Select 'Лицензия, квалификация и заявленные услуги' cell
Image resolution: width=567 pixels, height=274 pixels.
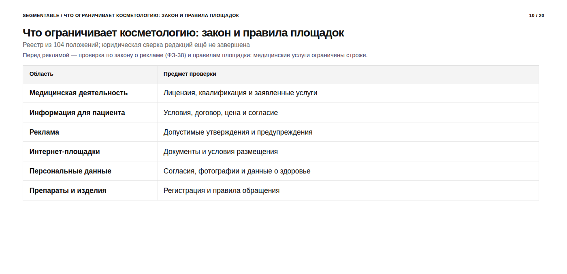click(x=348, y=93)
